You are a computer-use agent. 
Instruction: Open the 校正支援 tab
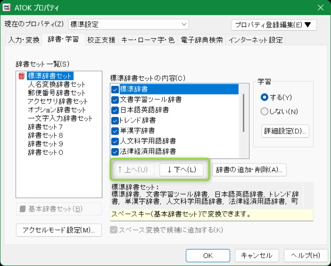click(x=102, y=40)
